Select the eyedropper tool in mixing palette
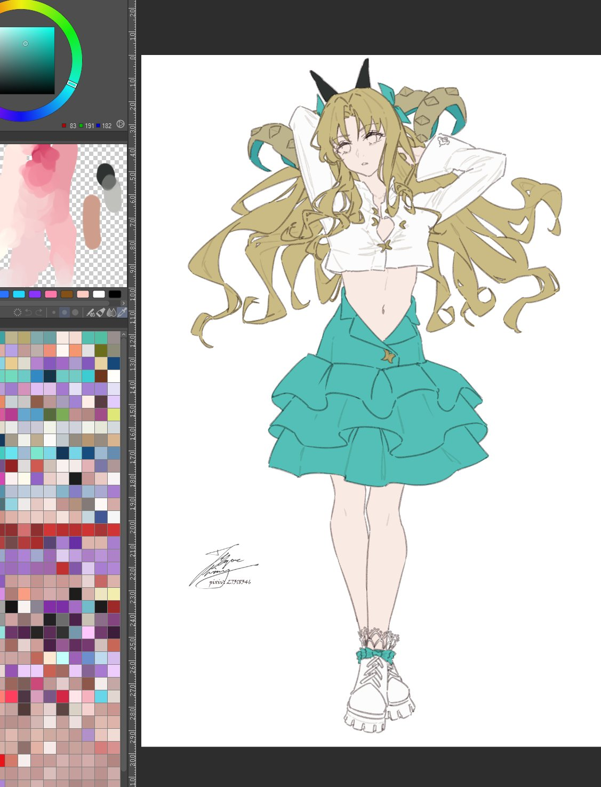601x787 pixels. pyautogui.click(x=122, y=312)
